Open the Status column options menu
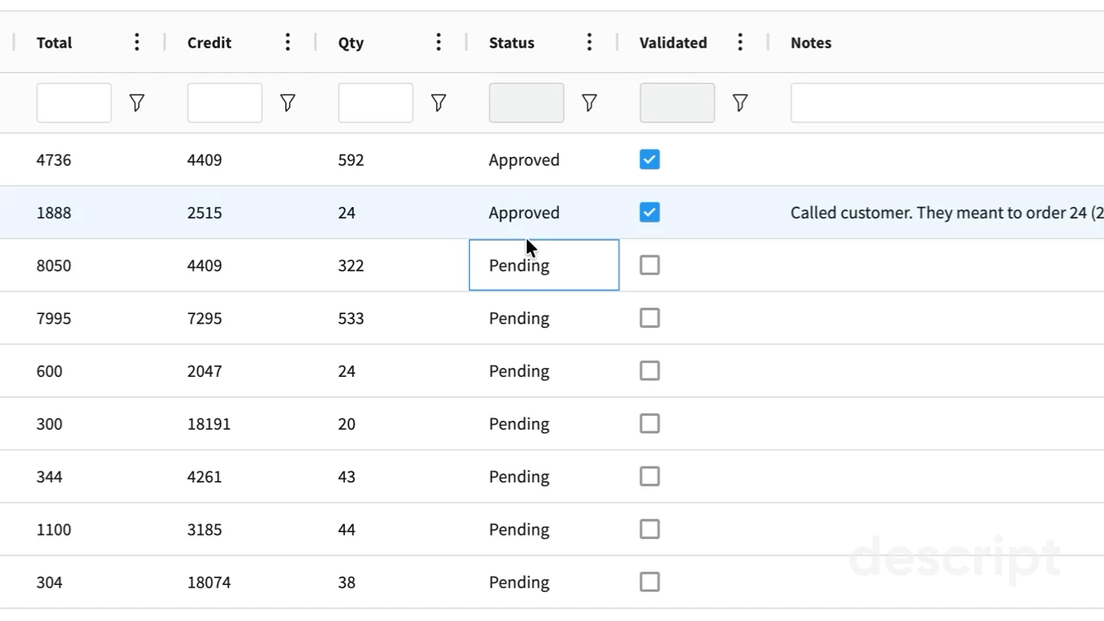This screenshot has width=1104, height=621. point(589,42)
